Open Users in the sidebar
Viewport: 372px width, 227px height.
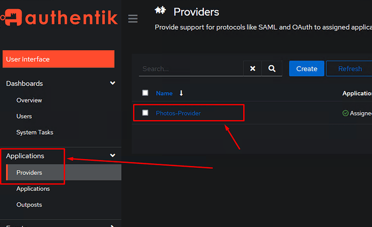point(24,116)
